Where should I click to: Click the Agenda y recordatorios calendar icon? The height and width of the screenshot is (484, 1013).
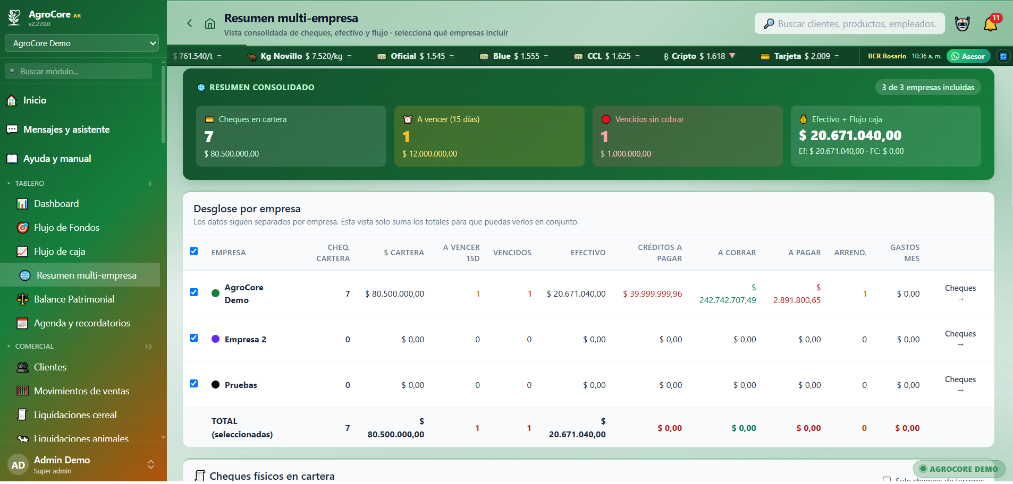[22, 323]
